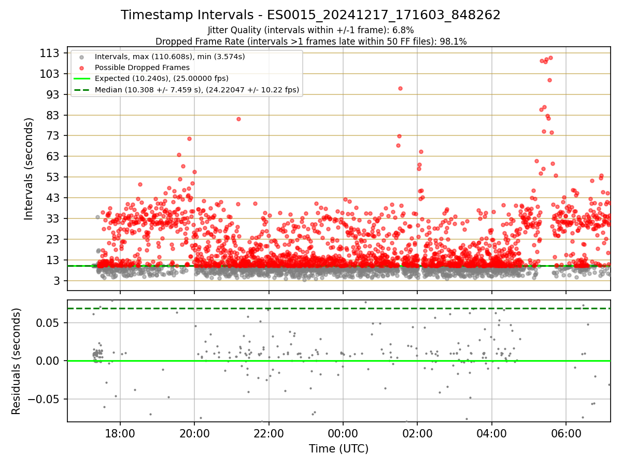Screen dimensions: 622x467
Task: Click the red outlier point near 96 seconds around 01:30
Action: coord(400,88)
